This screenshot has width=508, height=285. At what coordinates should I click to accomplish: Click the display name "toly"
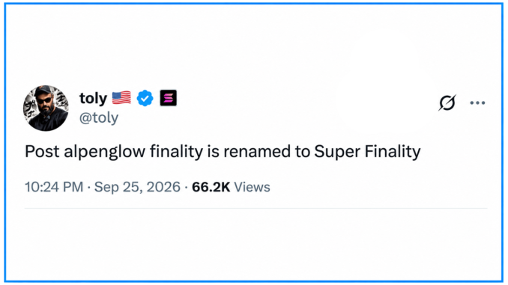pyautogui.click(x=94, y=98)
